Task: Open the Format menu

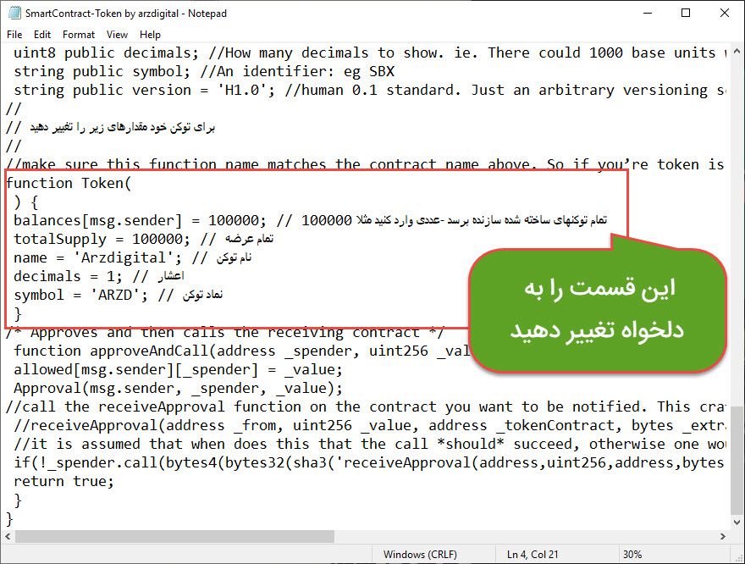Action: point(79,35)
